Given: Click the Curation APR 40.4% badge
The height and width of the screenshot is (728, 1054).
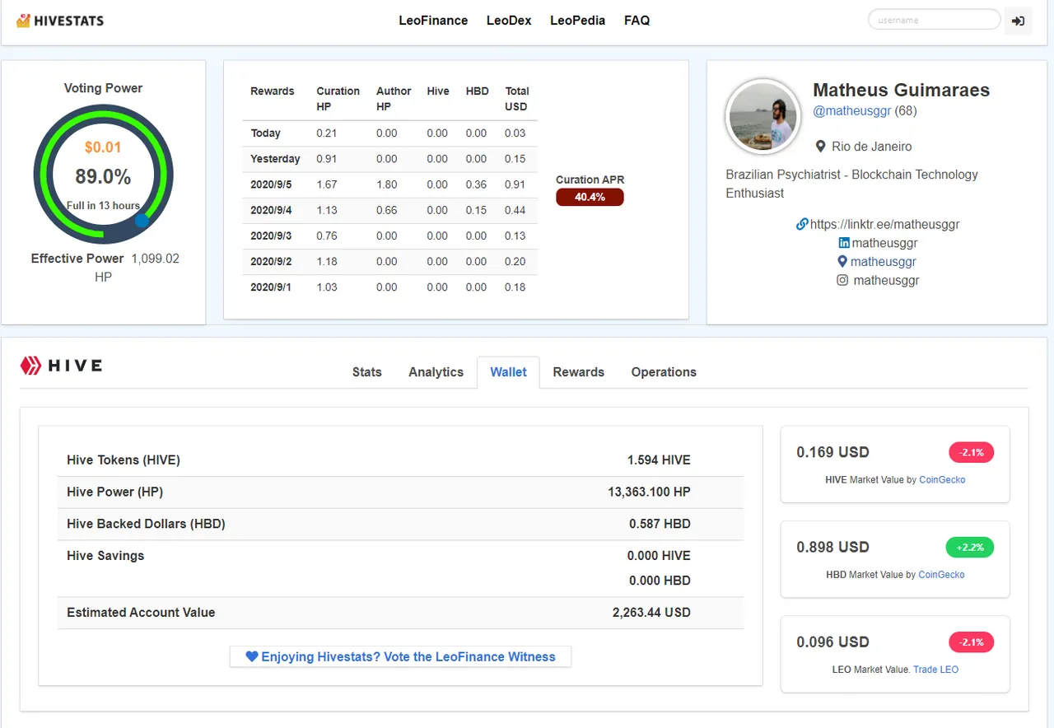Looking at the screenshot, I should [590, 197].
